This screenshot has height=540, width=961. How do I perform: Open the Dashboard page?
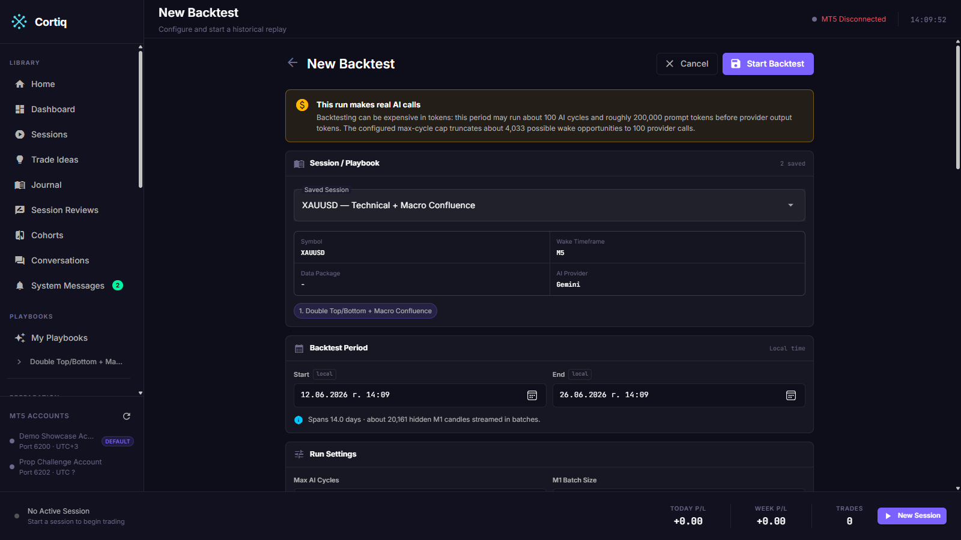[71, 109]
